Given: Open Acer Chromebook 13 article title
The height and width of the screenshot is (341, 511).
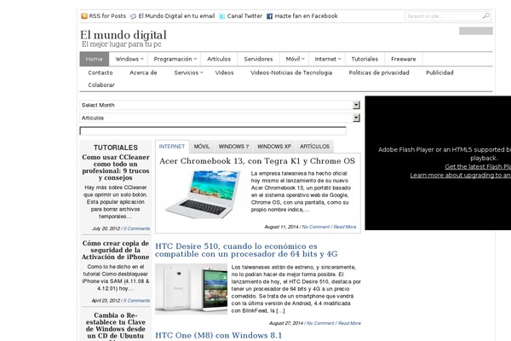Looking at the screenshot, I should [x=257, y=161].
